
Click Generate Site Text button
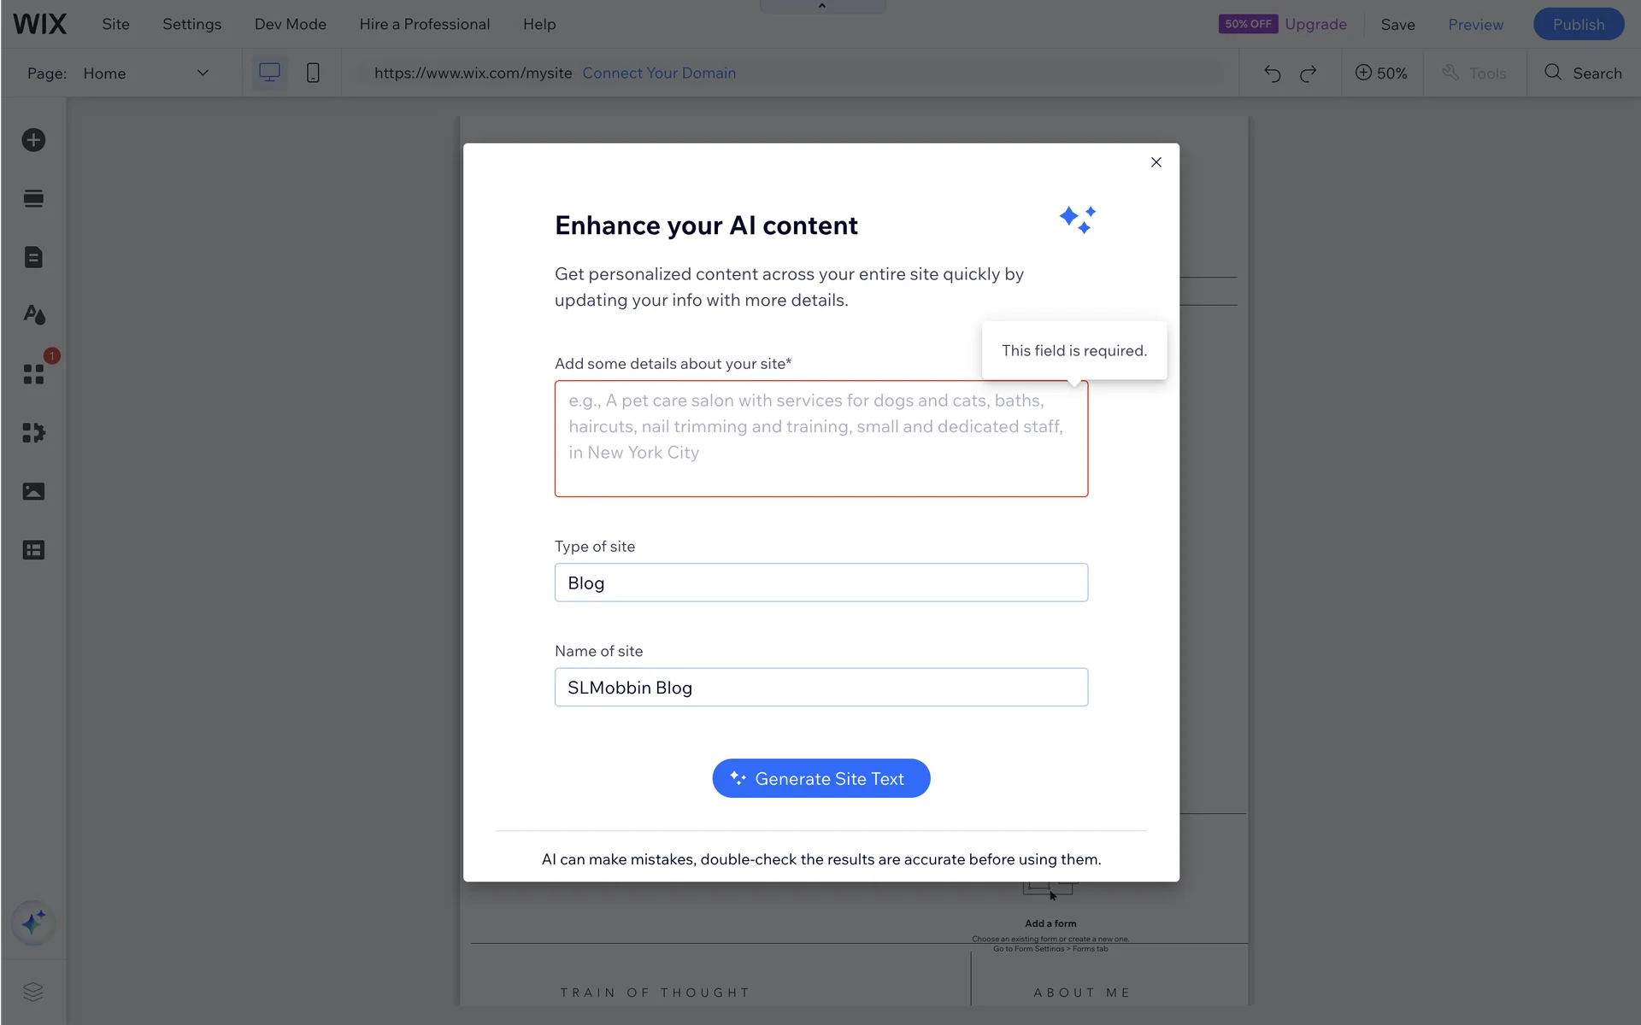tap(820, 778)
